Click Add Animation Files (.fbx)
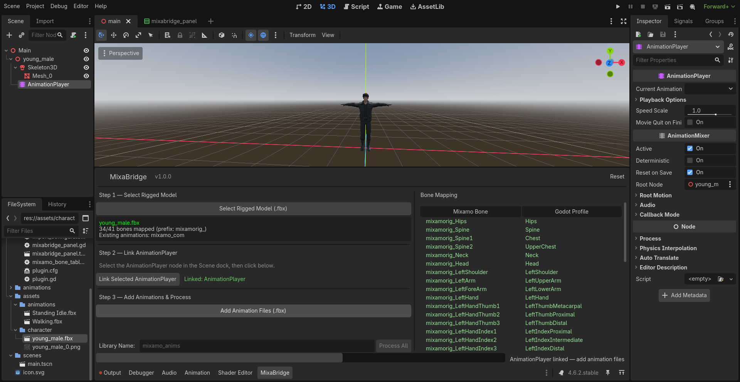 tap(253, 310)
